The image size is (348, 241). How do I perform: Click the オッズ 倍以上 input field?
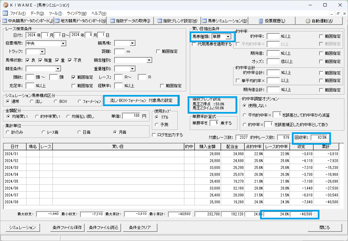(x=273, y=62)
